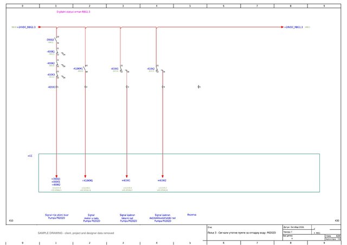Click the 'Rezerva' spare column label
Screen dimensions: 347x245
point(191,215)
